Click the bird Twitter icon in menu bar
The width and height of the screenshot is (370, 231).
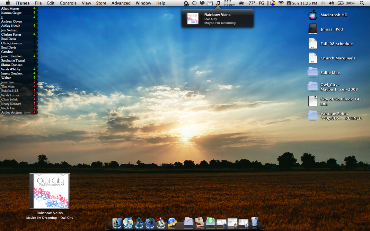point(202,3)
